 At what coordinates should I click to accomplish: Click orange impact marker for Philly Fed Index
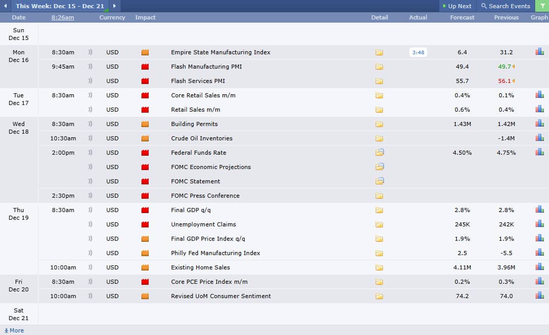pyautogui.click(x=145, y=253)
